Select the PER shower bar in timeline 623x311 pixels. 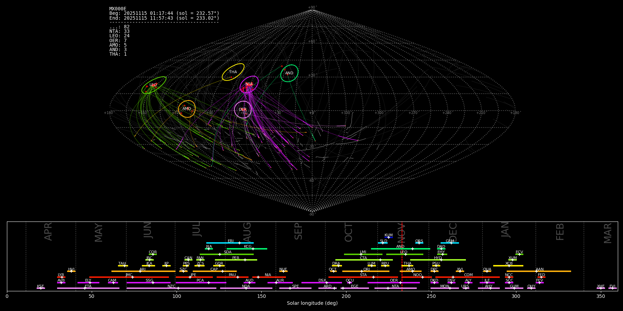point(236,260)
